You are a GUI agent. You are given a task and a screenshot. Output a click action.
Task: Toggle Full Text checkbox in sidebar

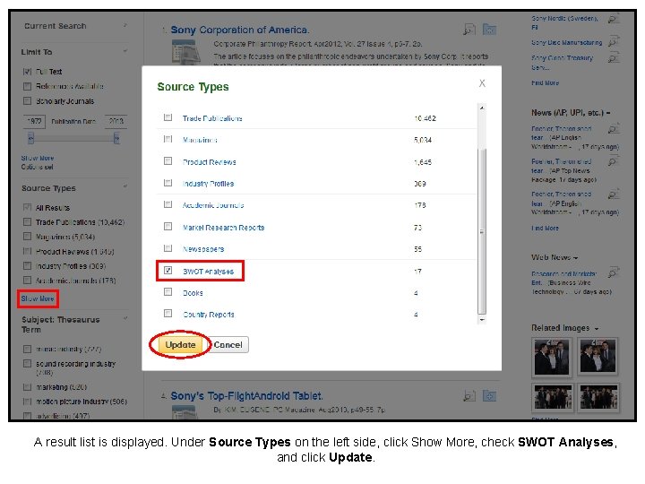(27, 72)
